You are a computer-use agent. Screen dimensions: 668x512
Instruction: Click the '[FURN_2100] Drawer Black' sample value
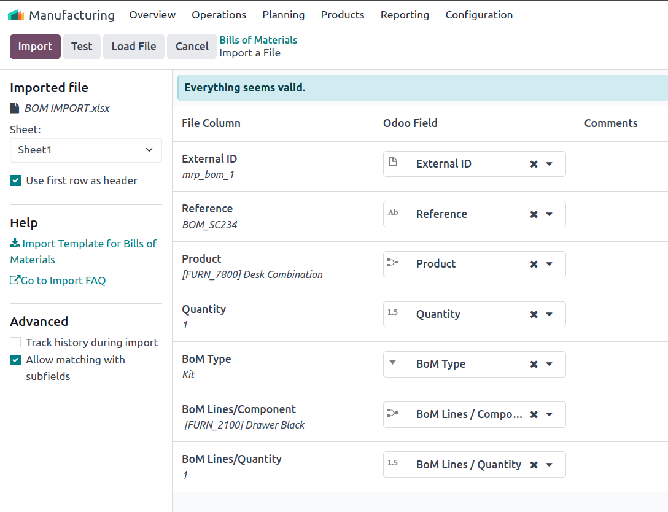244,425
